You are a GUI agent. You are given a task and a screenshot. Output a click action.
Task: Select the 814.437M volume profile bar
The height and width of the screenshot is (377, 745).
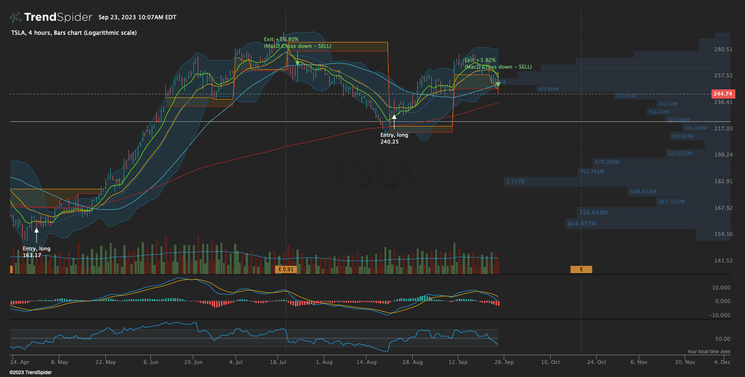point(648,224)
